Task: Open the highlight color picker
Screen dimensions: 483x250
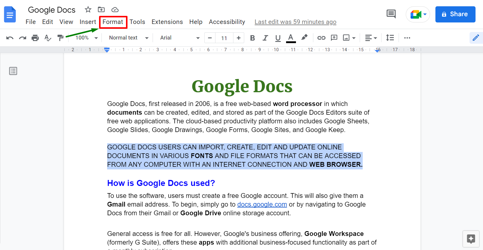Action: [304, 37]
